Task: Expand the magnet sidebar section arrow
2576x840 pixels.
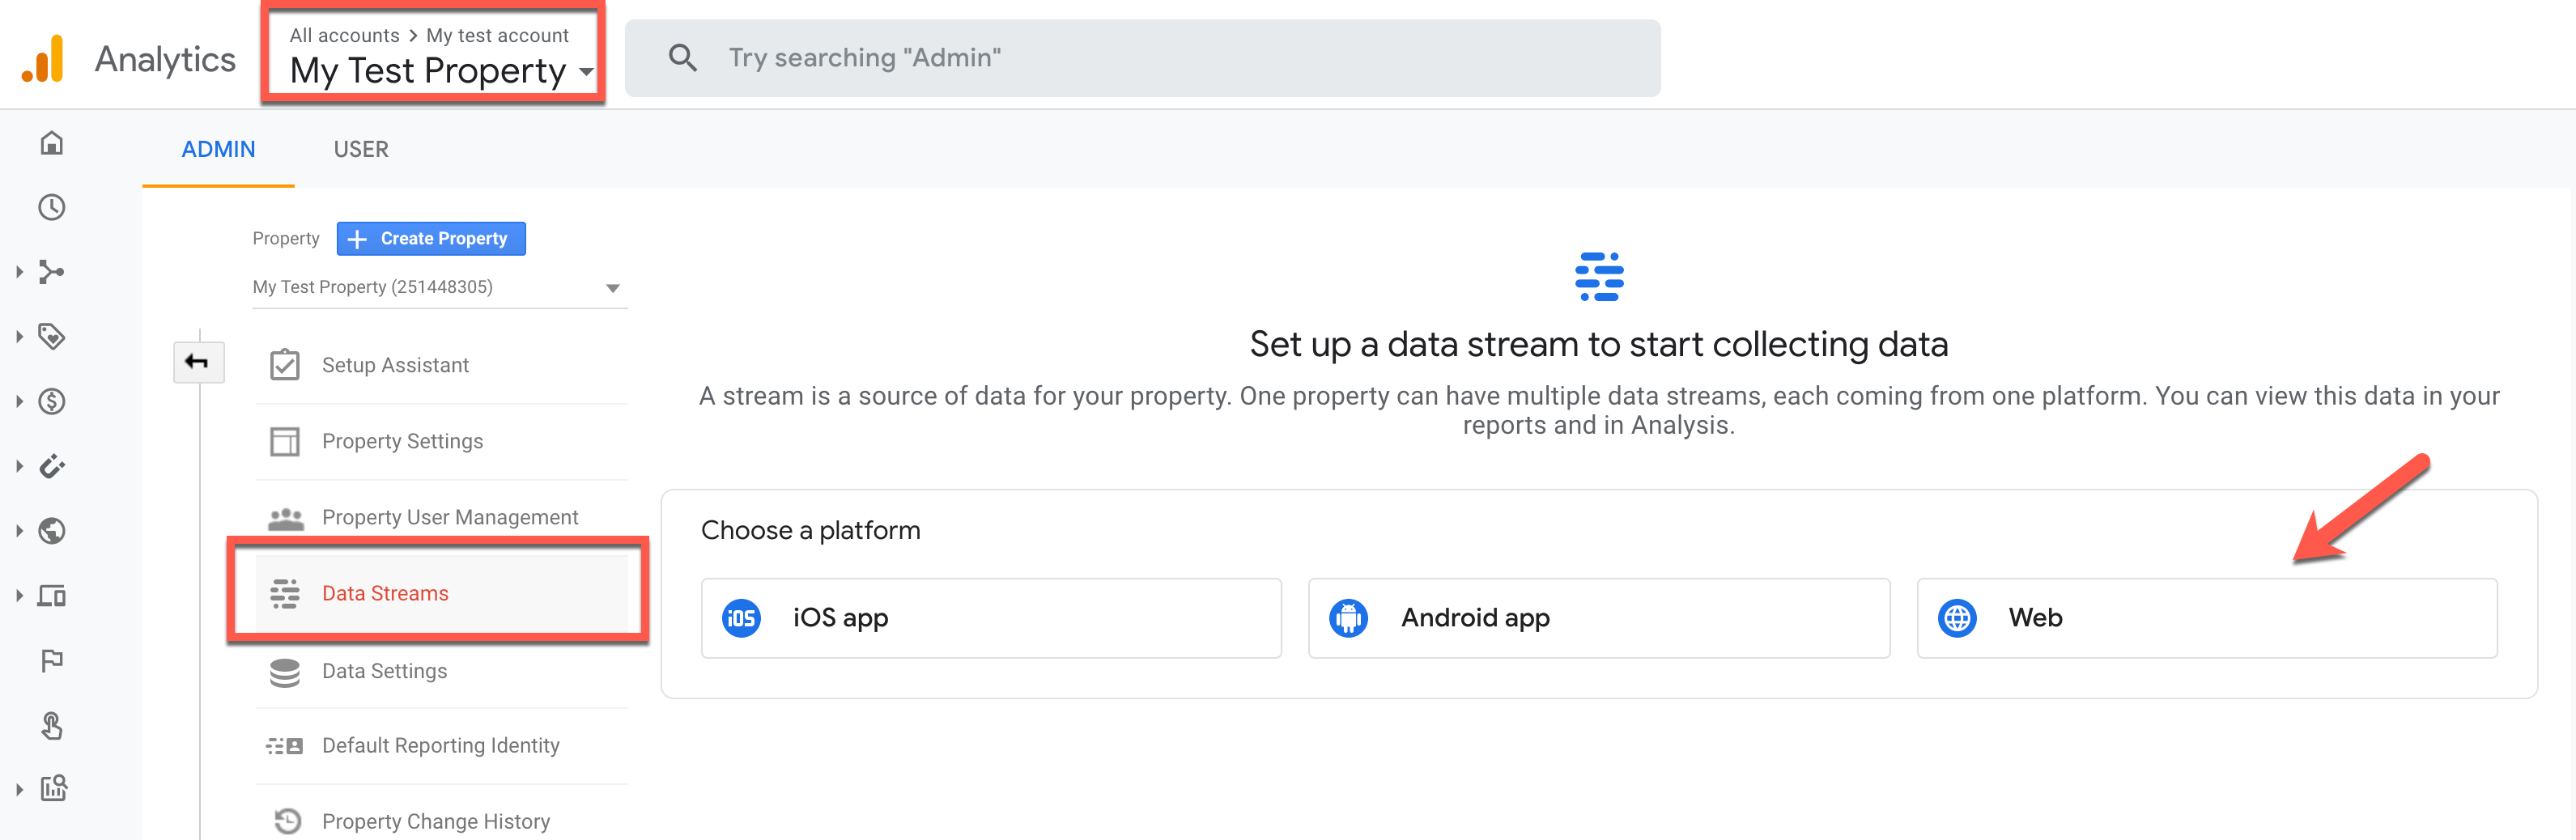Action: tap(19, 466)
